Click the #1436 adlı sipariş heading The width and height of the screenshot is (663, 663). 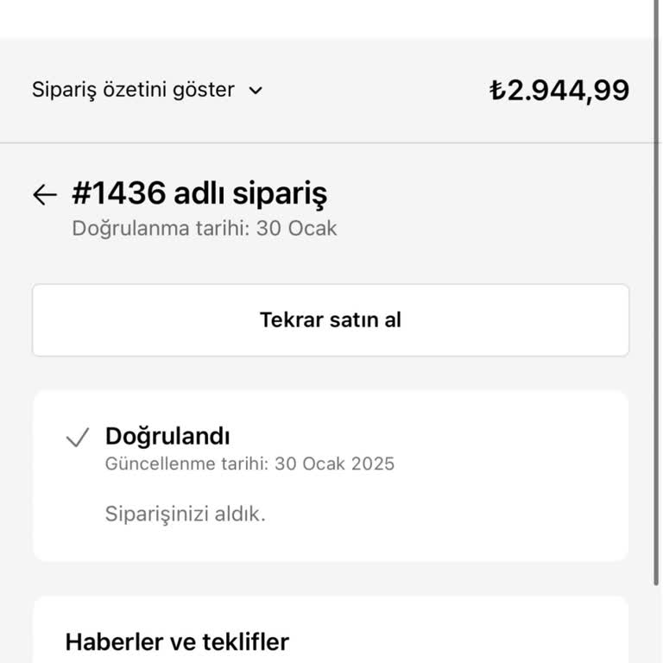[x=199, y=194]
